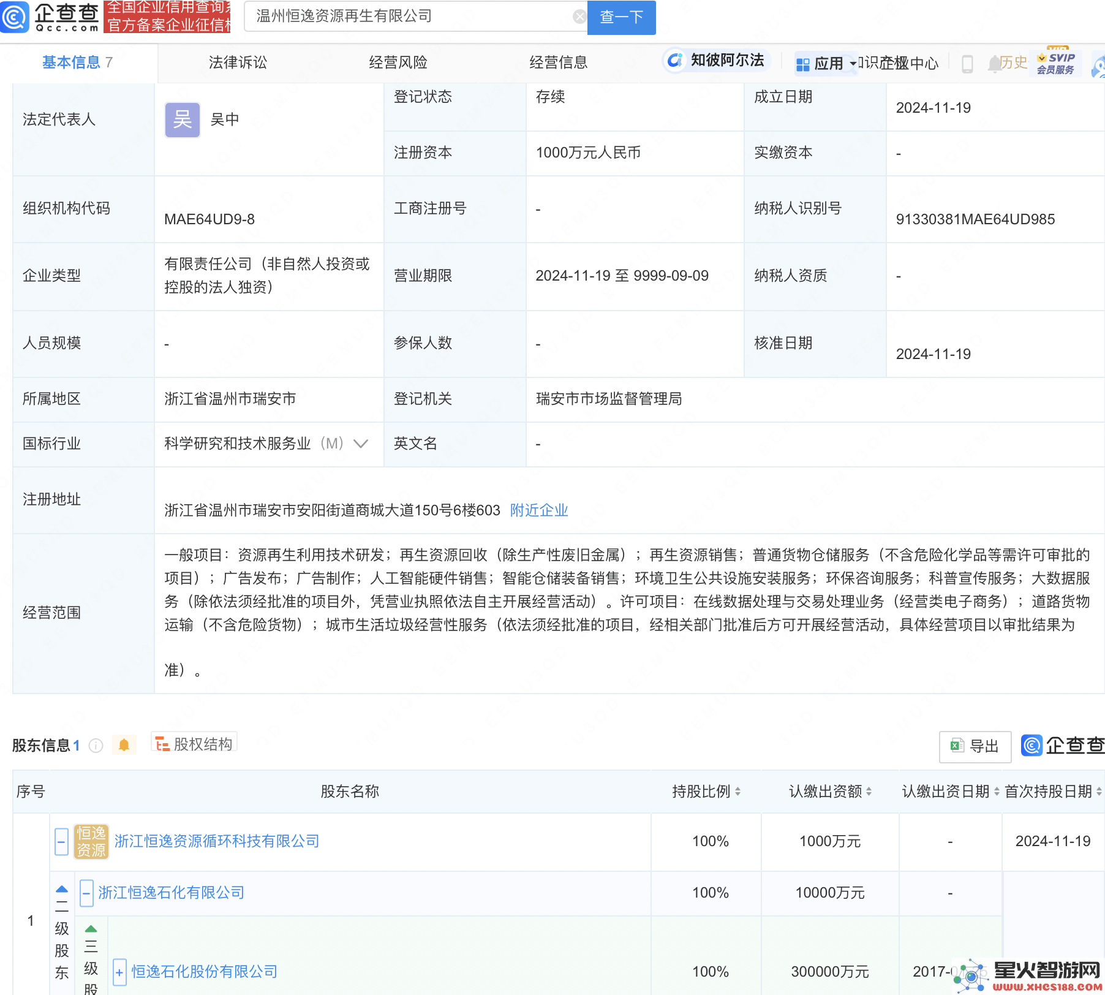Click the 恒逸资源 shareholder logo
The height and width of the screenshot is (995, 1105).
pyautogui.click(x=91, y=841)
